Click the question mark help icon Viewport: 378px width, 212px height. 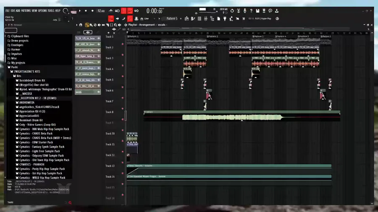coord(251,11)
